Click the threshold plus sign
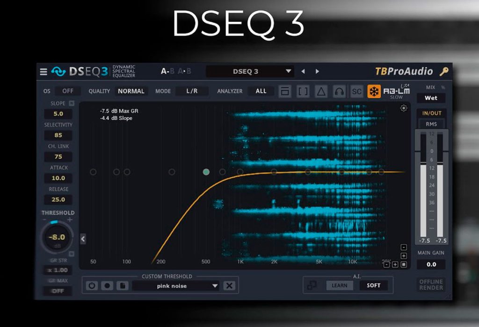This screenshot has height=327, width=479. [70, 220]
